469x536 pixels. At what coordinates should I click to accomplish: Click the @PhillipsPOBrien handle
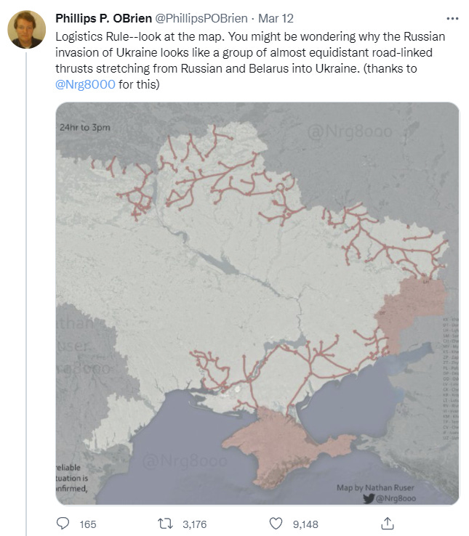point(201,19)
